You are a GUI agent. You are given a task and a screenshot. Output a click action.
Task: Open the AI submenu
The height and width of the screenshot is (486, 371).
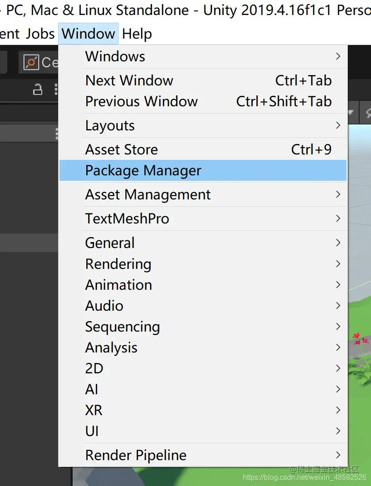(203, 389)
